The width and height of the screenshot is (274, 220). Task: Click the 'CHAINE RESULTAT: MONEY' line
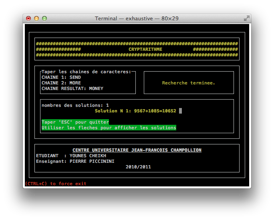coord(73,88)
